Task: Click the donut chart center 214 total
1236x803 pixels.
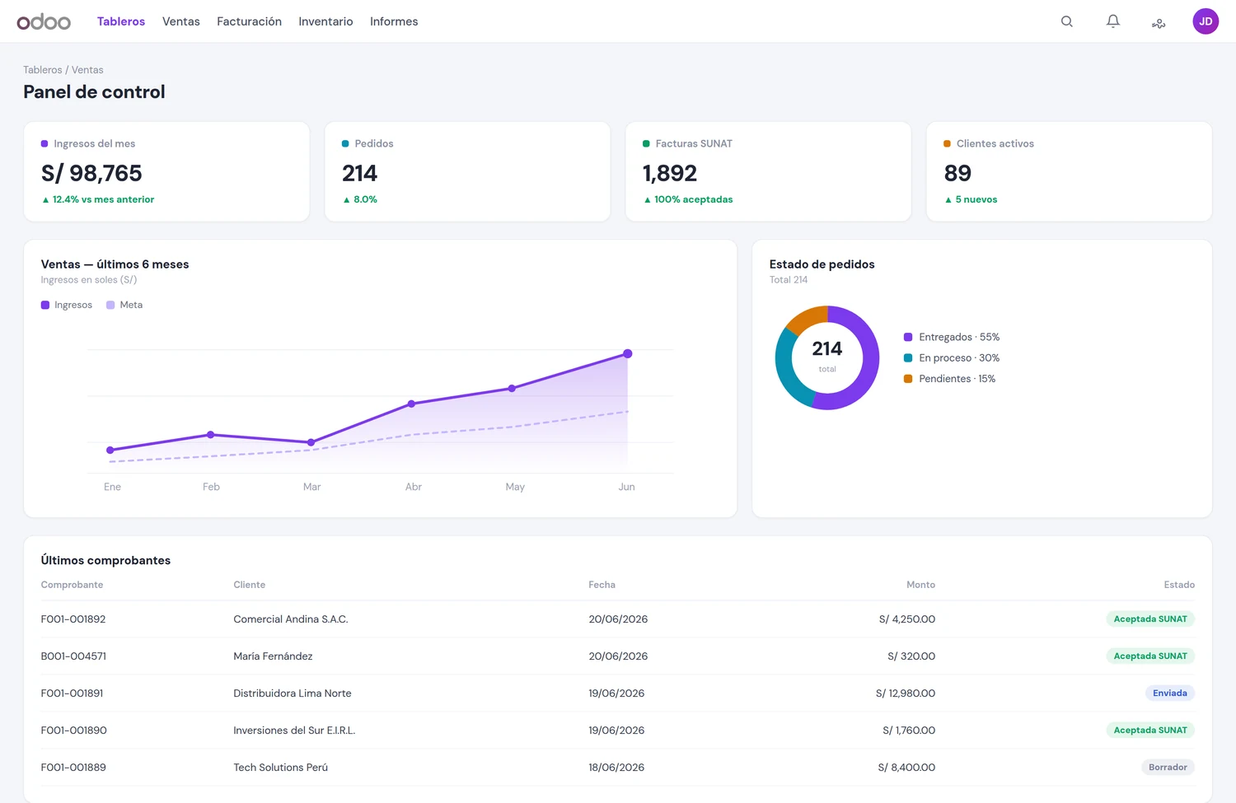Action: pyautogui.click(x=827, y=357)
